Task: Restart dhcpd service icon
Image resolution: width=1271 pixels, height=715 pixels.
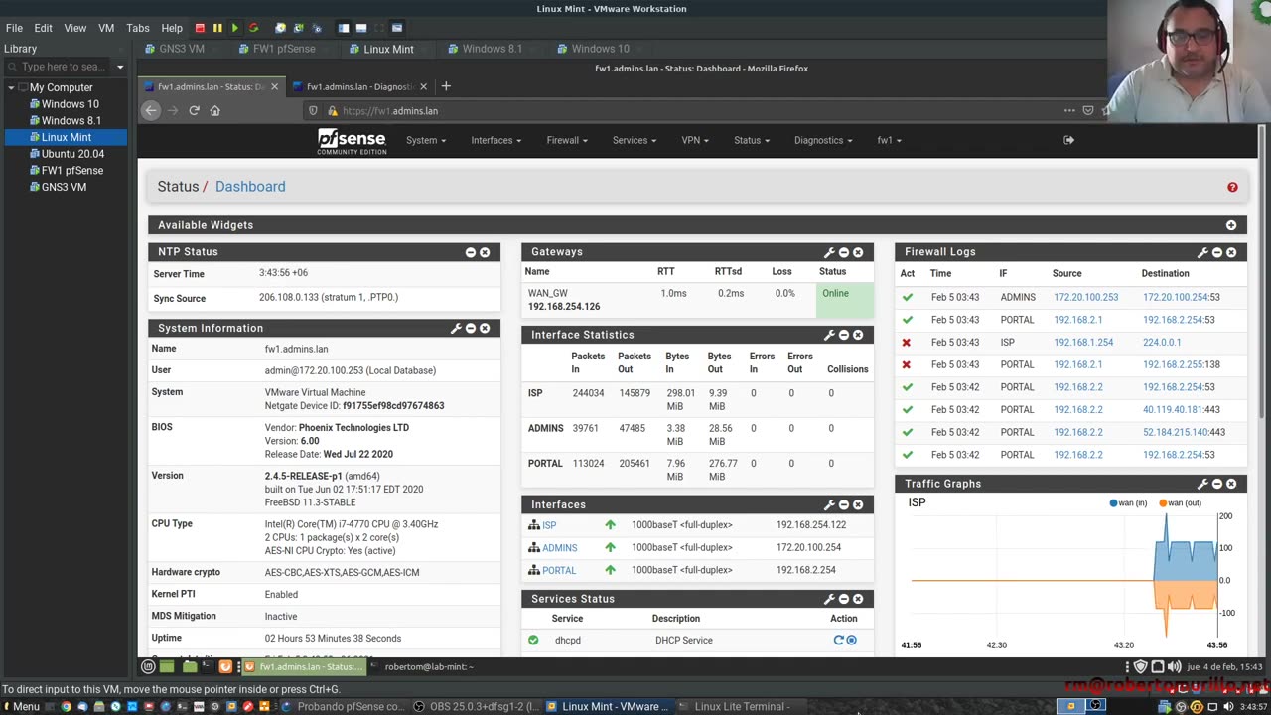Action: tap(839, 641)
